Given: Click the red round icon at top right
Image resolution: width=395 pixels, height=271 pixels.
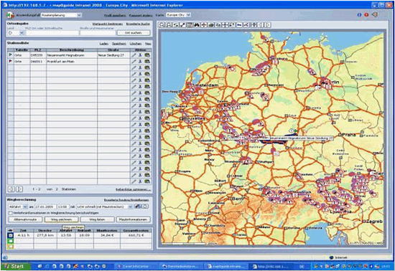Looking at the screenshot, I should (x=366, y=15).
